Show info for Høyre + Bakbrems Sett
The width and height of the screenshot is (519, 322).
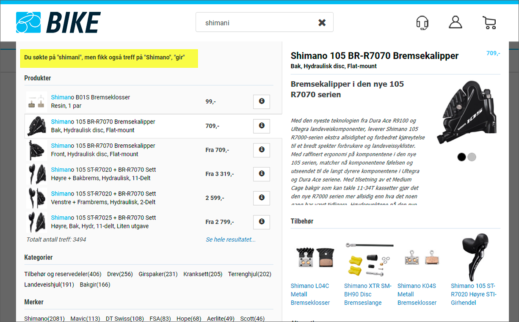pyautogui.click(x=262, y=174)
